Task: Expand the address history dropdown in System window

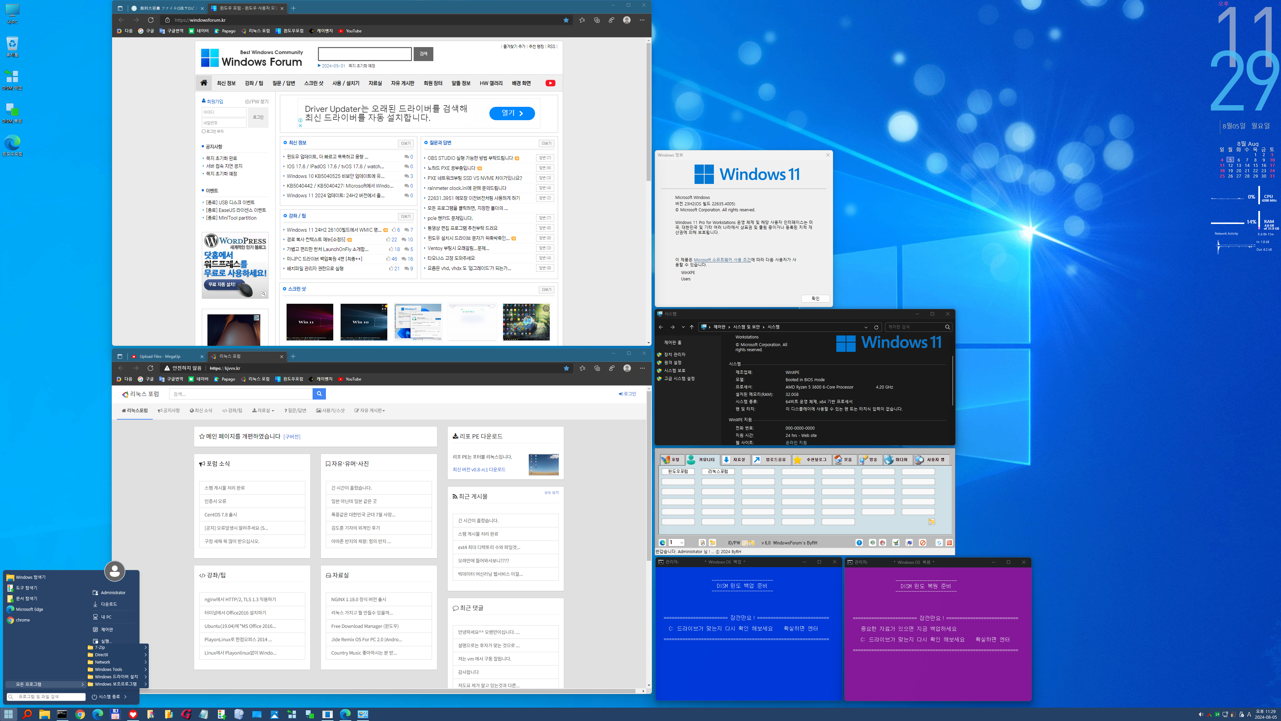Action: click(866, 327)
